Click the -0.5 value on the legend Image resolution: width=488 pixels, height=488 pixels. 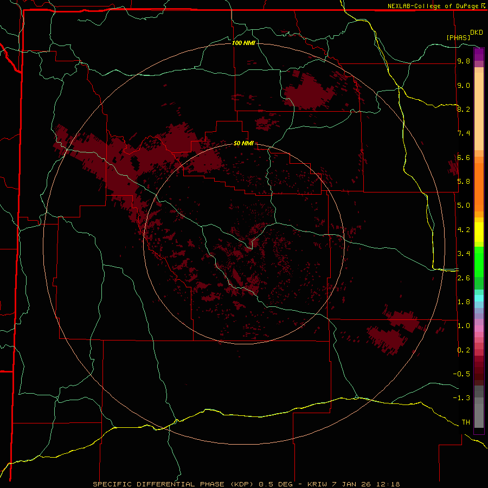pyautogui.click(x=461, y=374)
